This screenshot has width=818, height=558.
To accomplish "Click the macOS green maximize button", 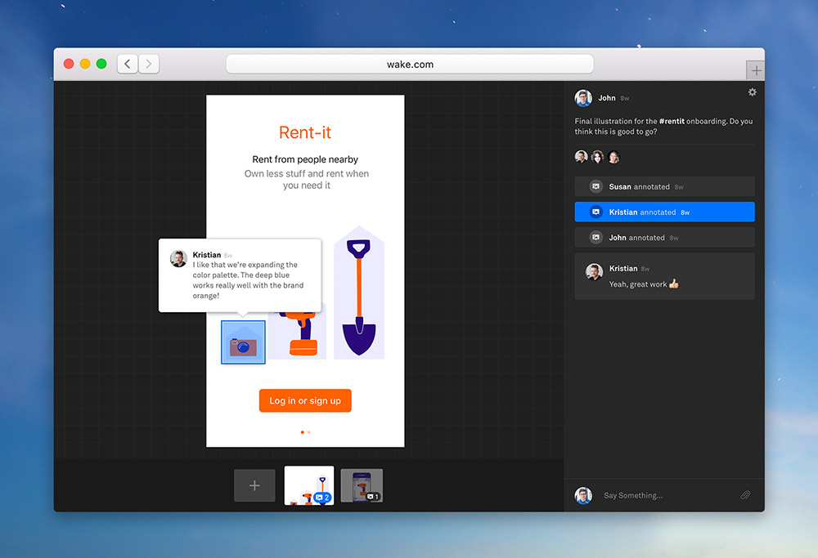I will 101,64.
